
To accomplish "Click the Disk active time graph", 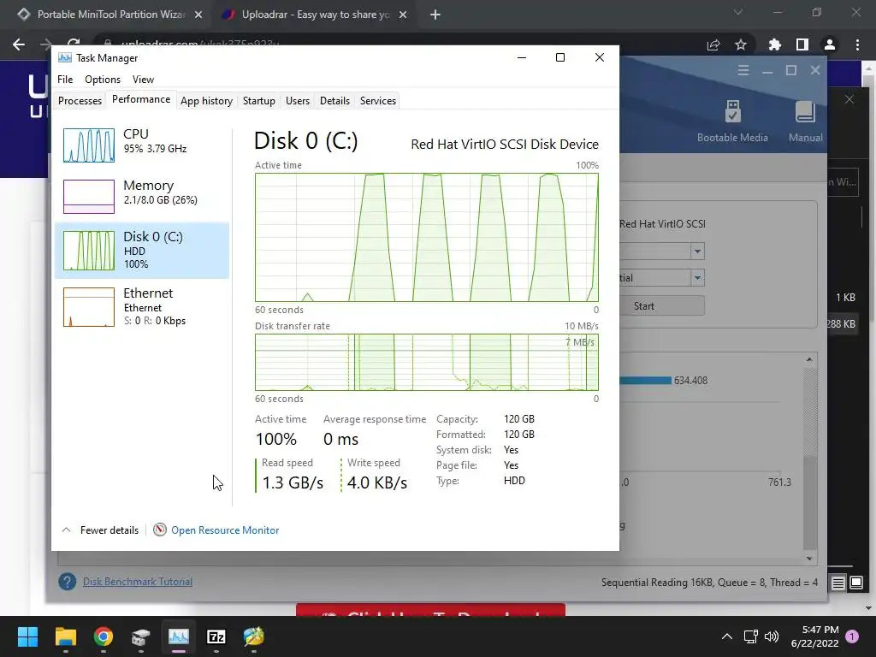I will (x=427, y=238).
